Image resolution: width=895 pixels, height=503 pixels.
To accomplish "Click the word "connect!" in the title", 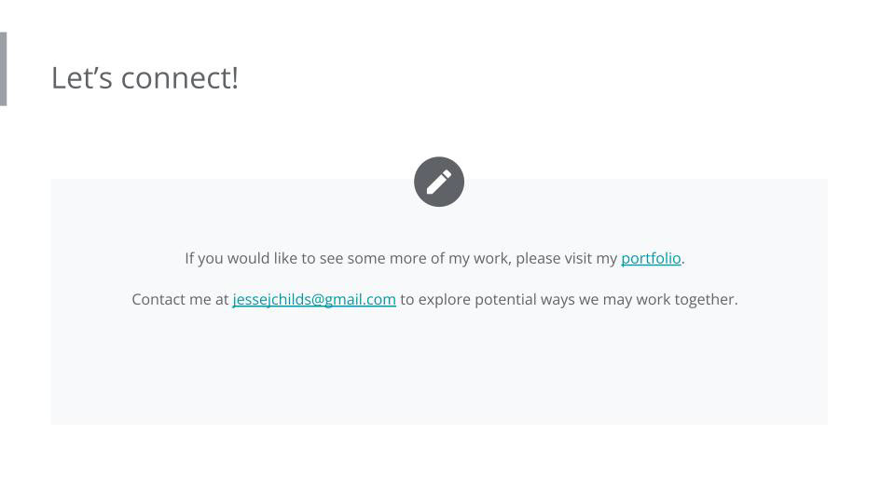I will 180,77.
